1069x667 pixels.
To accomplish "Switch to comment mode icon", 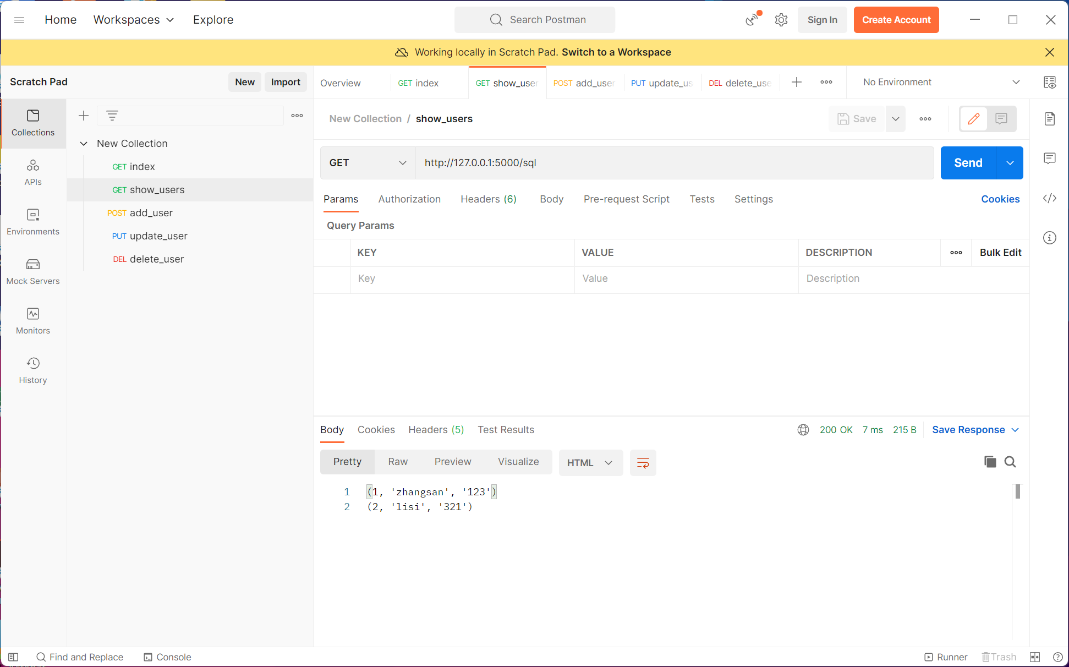I will click(1001, 119).
